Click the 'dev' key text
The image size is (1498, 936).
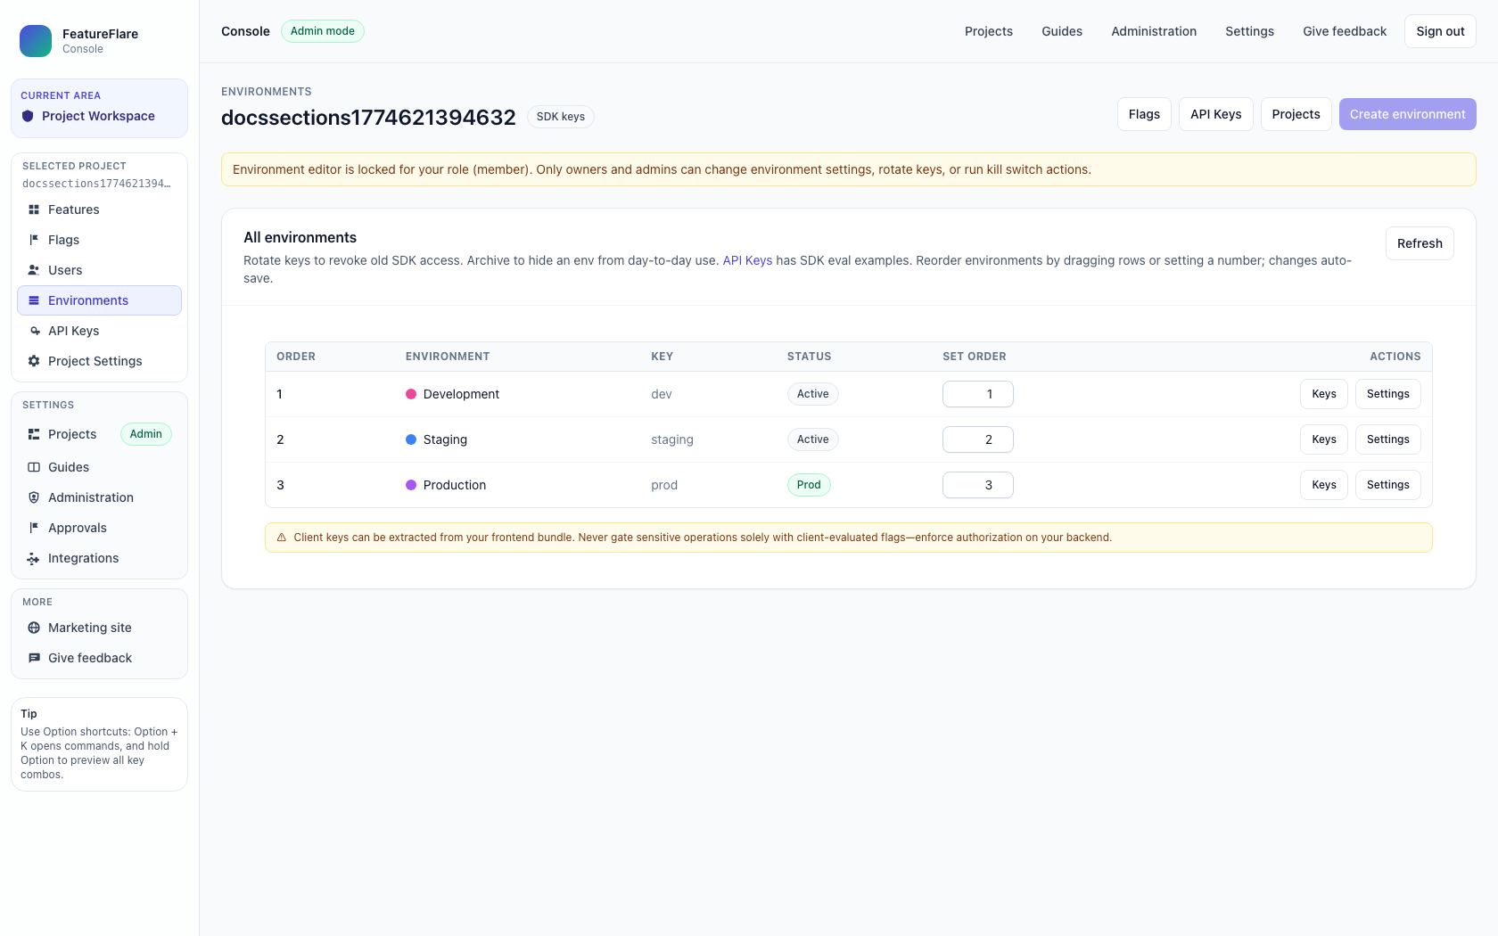point(662,394)
